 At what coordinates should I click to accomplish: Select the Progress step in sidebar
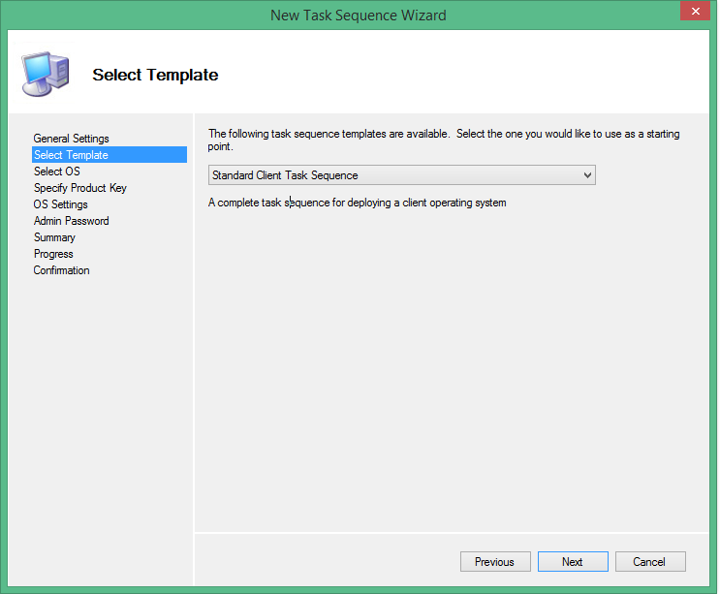point(53,254)
